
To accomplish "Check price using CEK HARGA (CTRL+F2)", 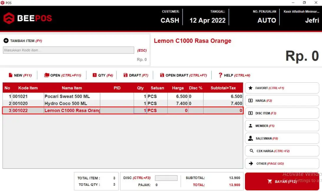I will [x=282, y=151].
